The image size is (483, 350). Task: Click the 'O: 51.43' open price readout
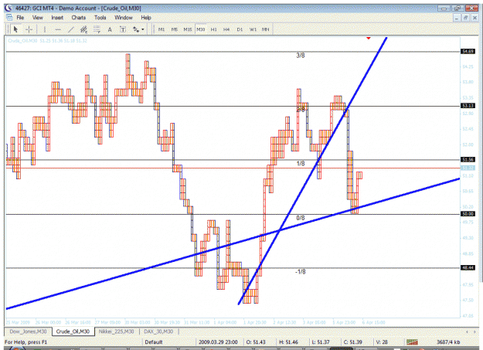pos(256,342)
